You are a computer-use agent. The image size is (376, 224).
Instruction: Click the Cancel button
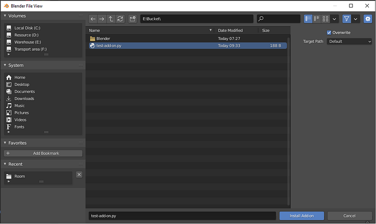pyautogui.click(x=349, y=216)
